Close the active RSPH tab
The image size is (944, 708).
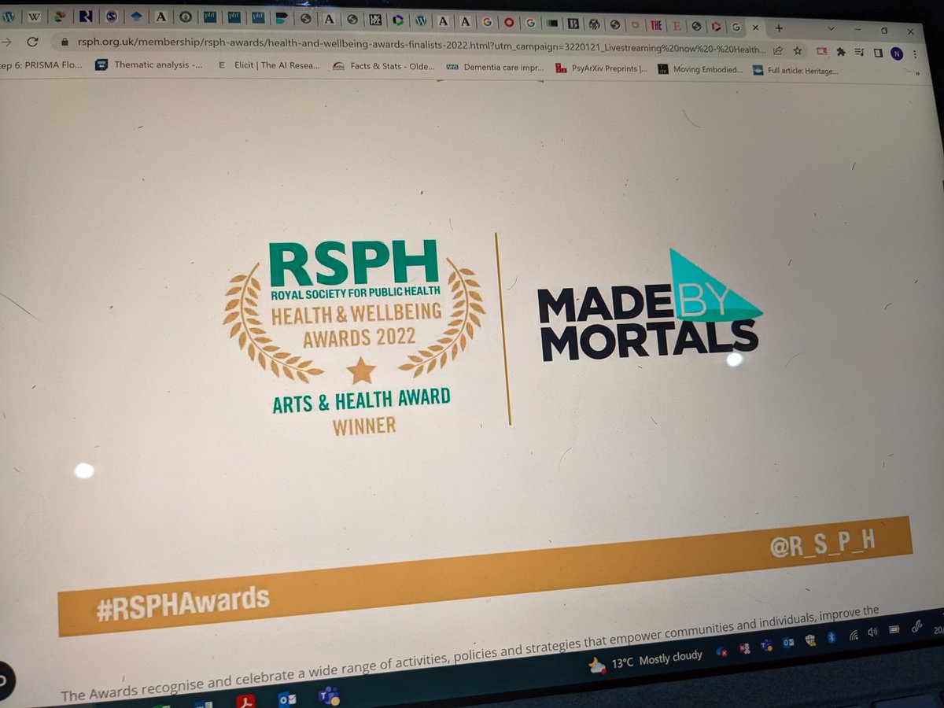pyautogui.click(x=755, y=27)
